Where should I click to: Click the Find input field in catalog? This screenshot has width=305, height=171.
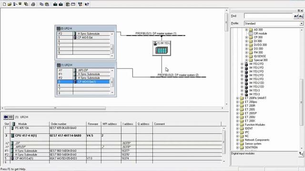click(x=268, y=16)
